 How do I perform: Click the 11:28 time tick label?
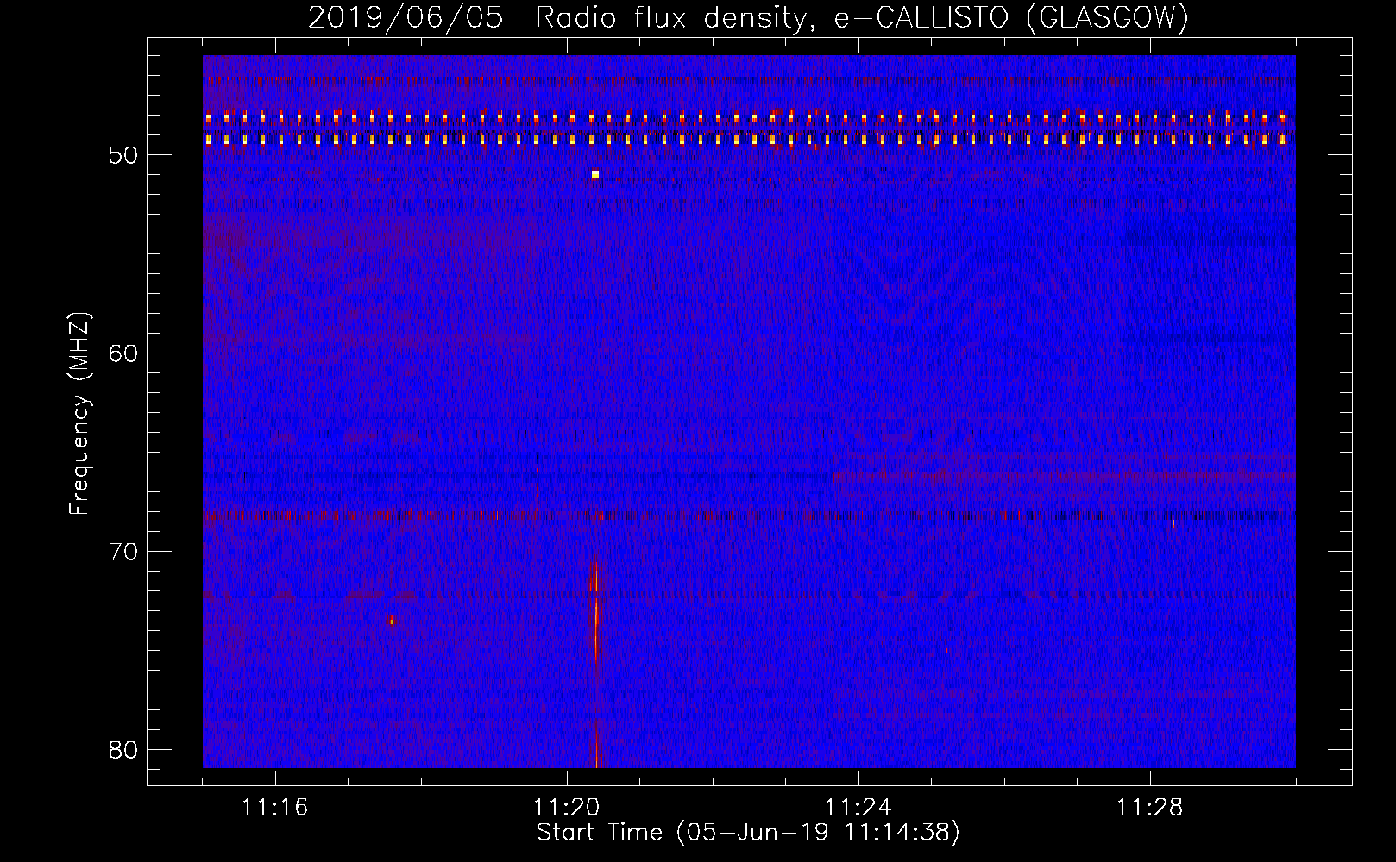point(1150,808)
